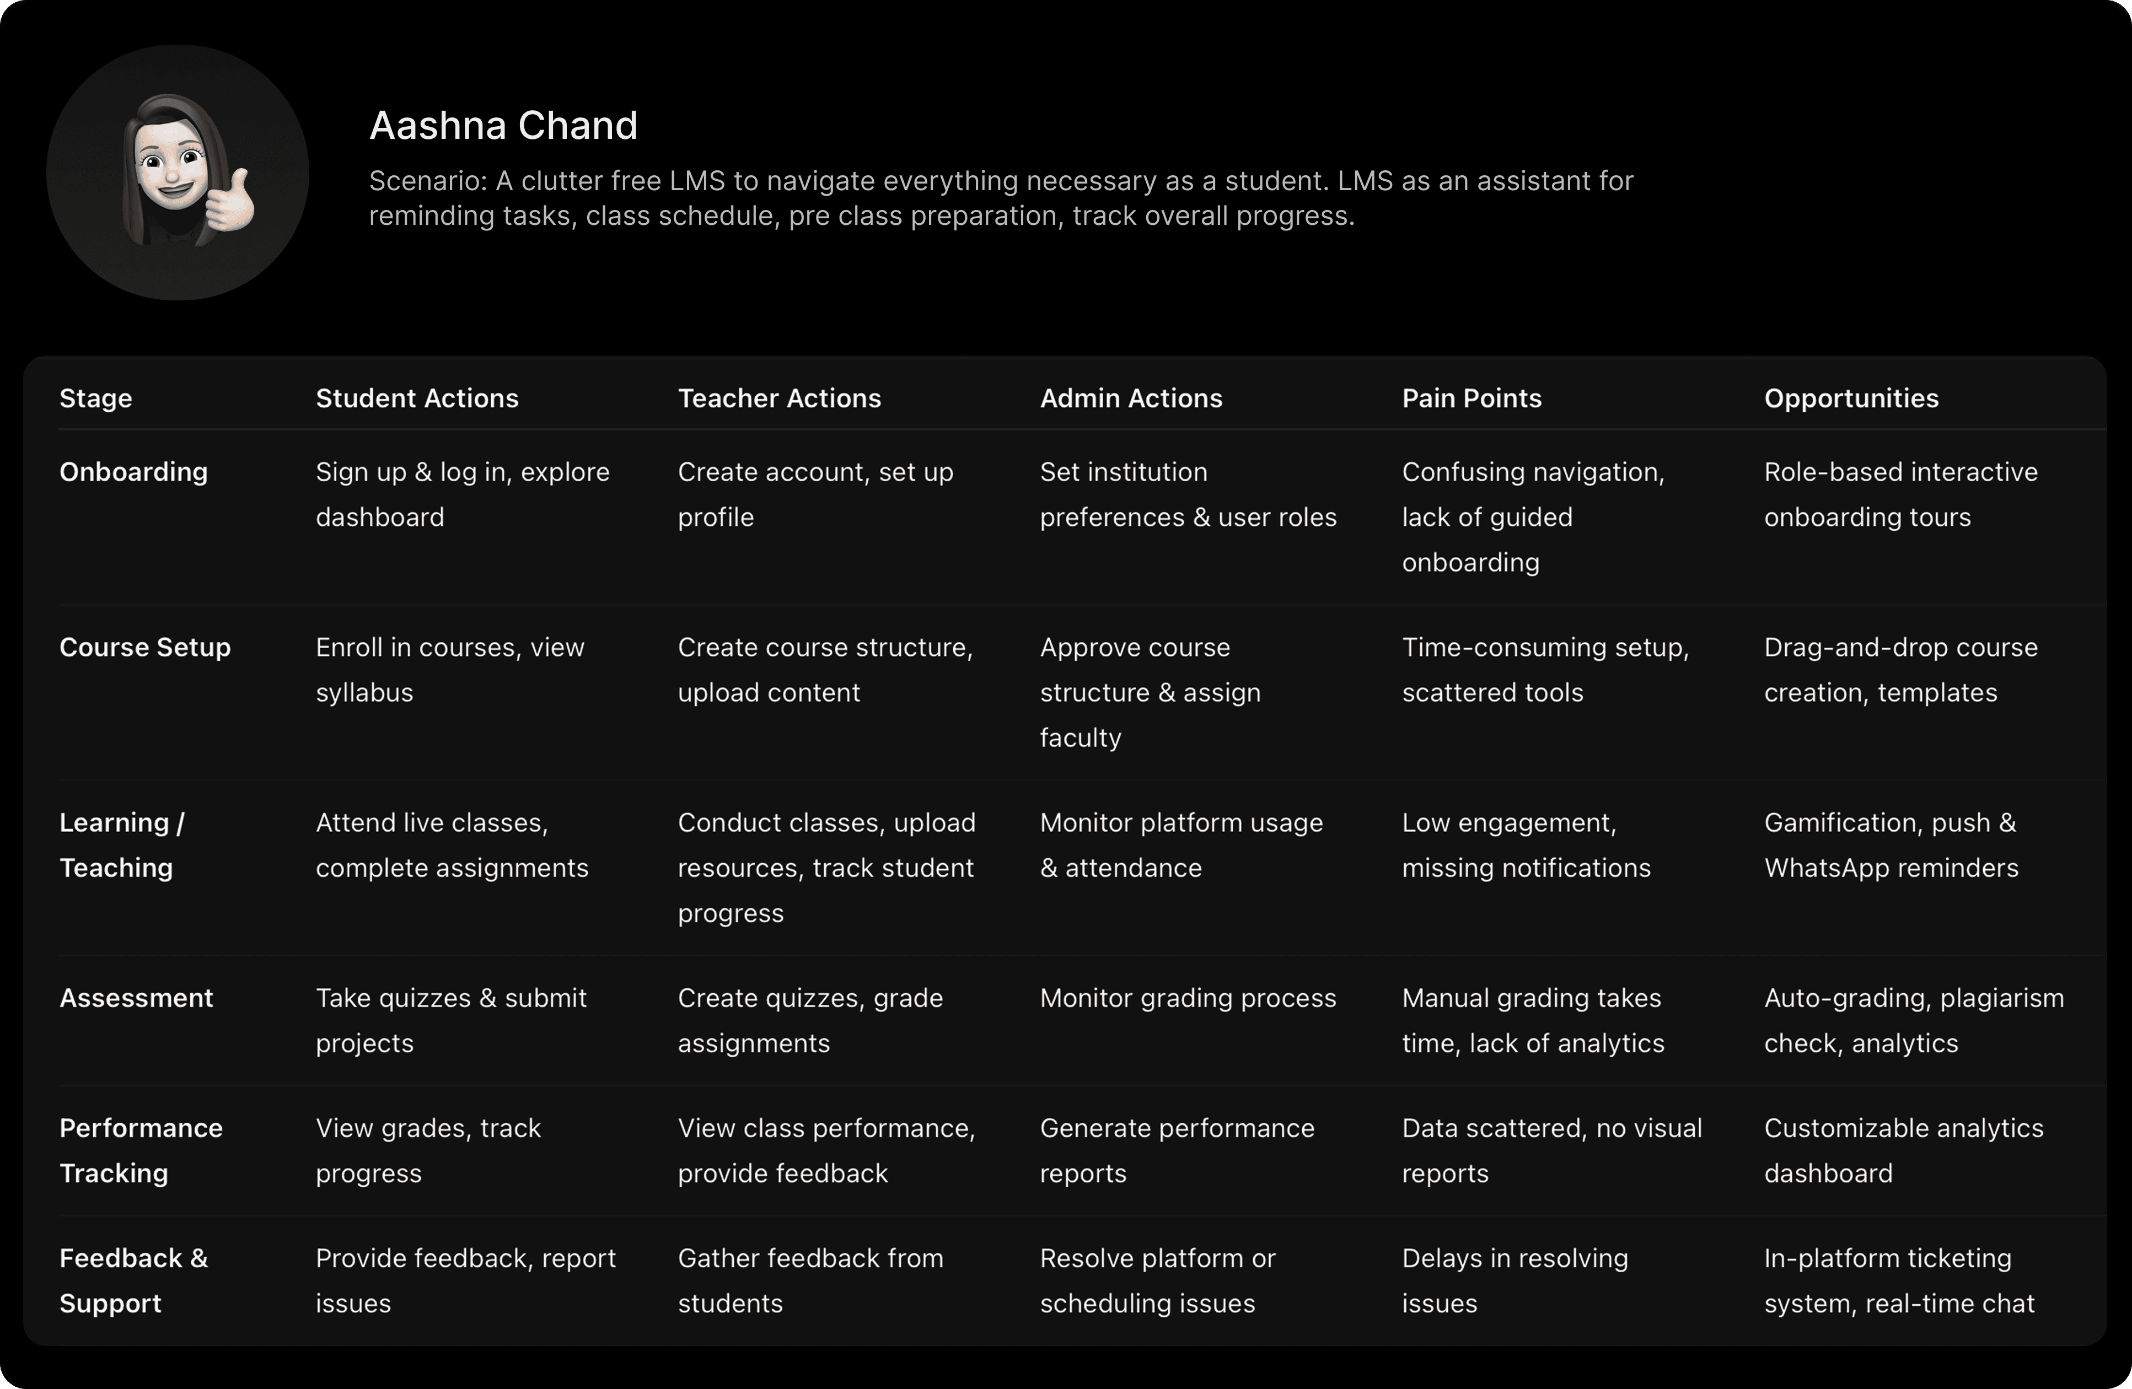The width and height of the screenshot is (2132, 1389).
Task: Click the 'Role-based interactive onboarding tours' cell
Action: [1900, 494]
